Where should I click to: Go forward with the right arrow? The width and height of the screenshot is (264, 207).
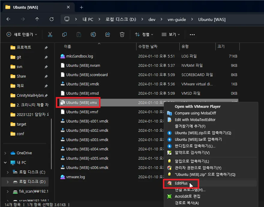[x=23, y=19]
